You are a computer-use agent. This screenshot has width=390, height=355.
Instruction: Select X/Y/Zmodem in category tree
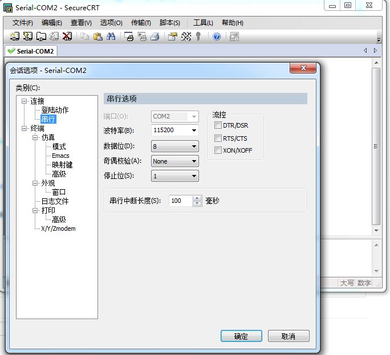[58, 228]
